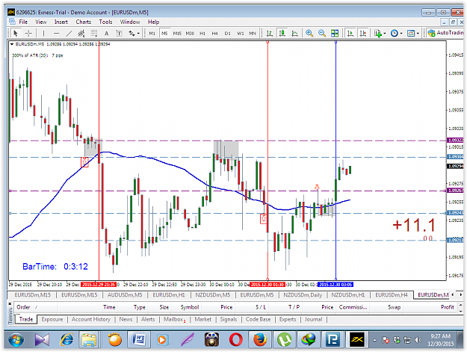467x352 pixels.
Task: Tile chart windows
Action: pos(335,33)
